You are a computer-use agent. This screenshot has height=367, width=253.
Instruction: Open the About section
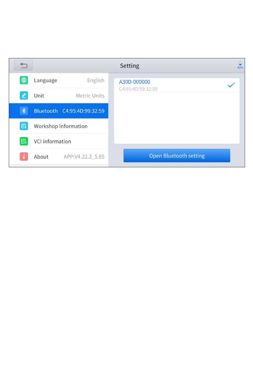pyautogui.click(x=59, y=157)
